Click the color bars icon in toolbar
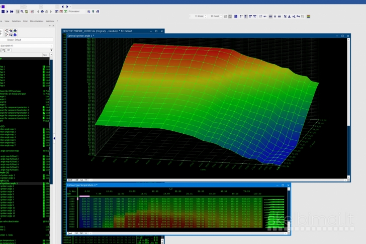366x244 pixels. tap(308, 17)
